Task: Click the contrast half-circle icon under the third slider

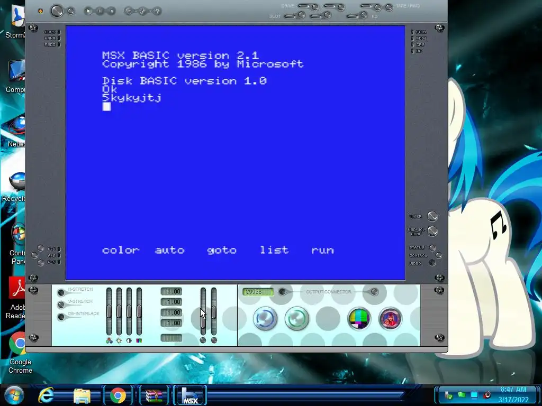Action: (x=129, y=341)
